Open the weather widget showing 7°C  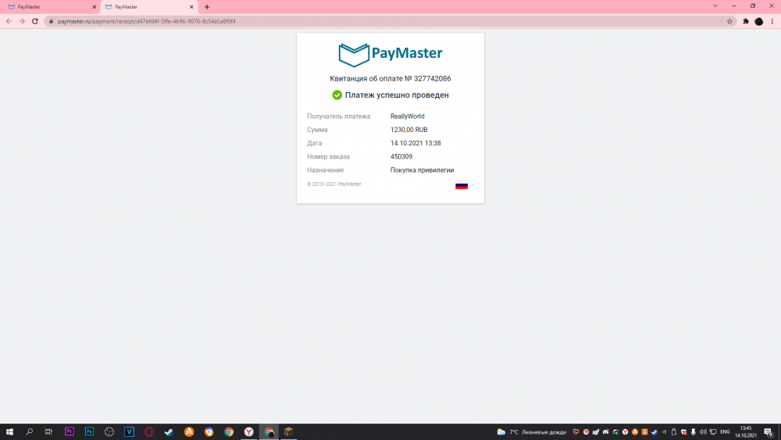point(531,432)
